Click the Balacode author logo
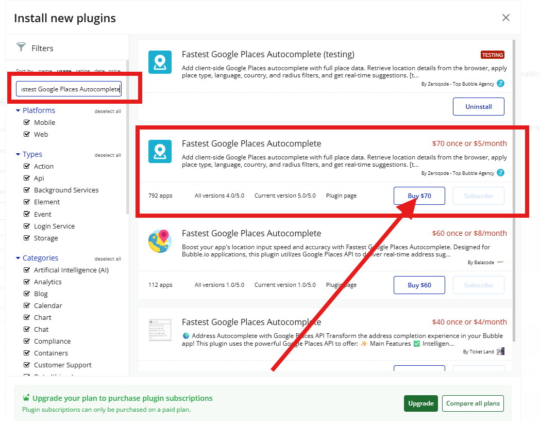This screenshot has height=421, width=540. coord(501,262)
